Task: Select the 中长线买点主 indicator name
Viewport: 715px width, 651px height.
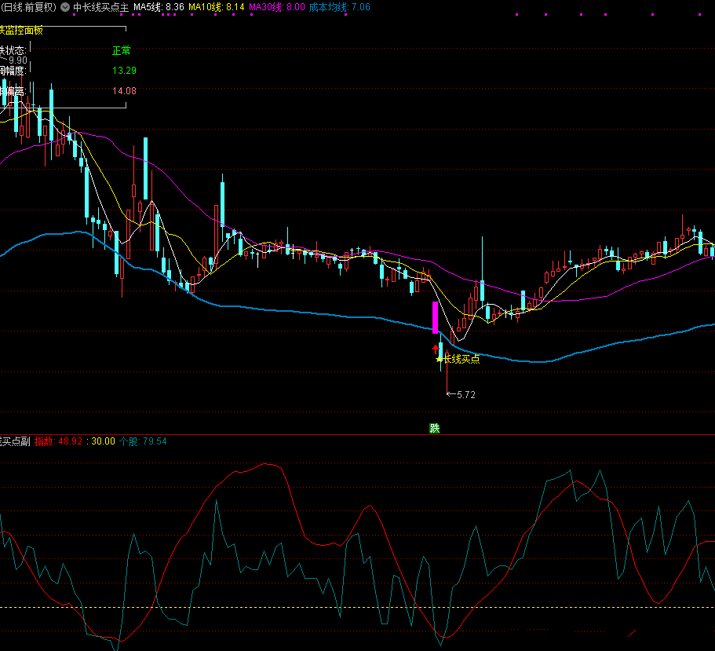Action: [101, 7]
